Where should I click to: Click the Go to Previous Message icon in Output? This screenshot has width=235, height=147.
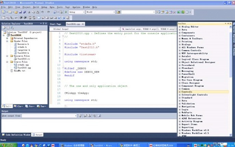(85, 116)
